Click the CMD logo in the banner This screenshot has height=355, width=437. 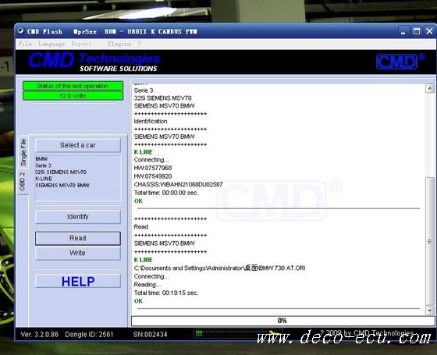pyautogui.click(x=400, y=62)
